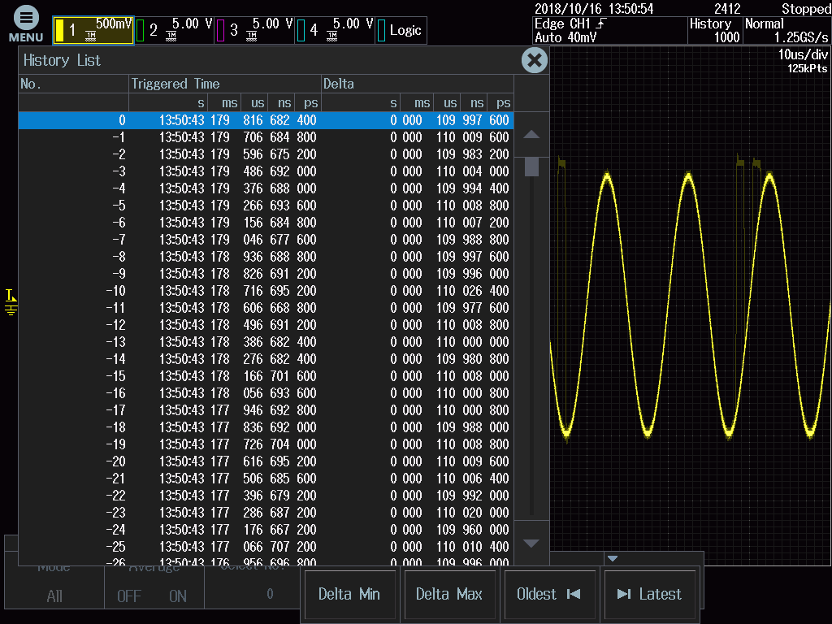This screenshot has width=832, height=624.
Task: Select the yellow channel 1 indicator
Action: tap(59, 30)
